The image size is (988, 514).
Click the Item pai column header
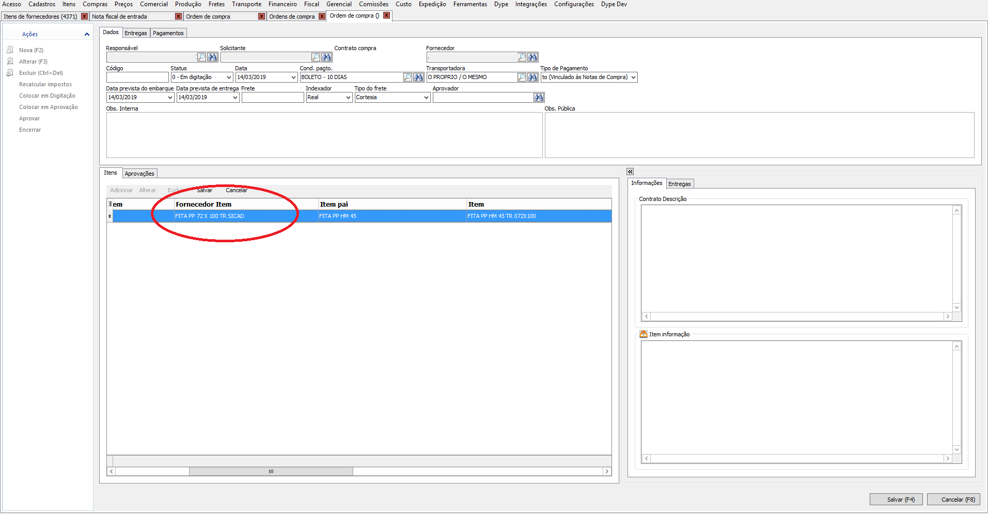pos(393,205)
